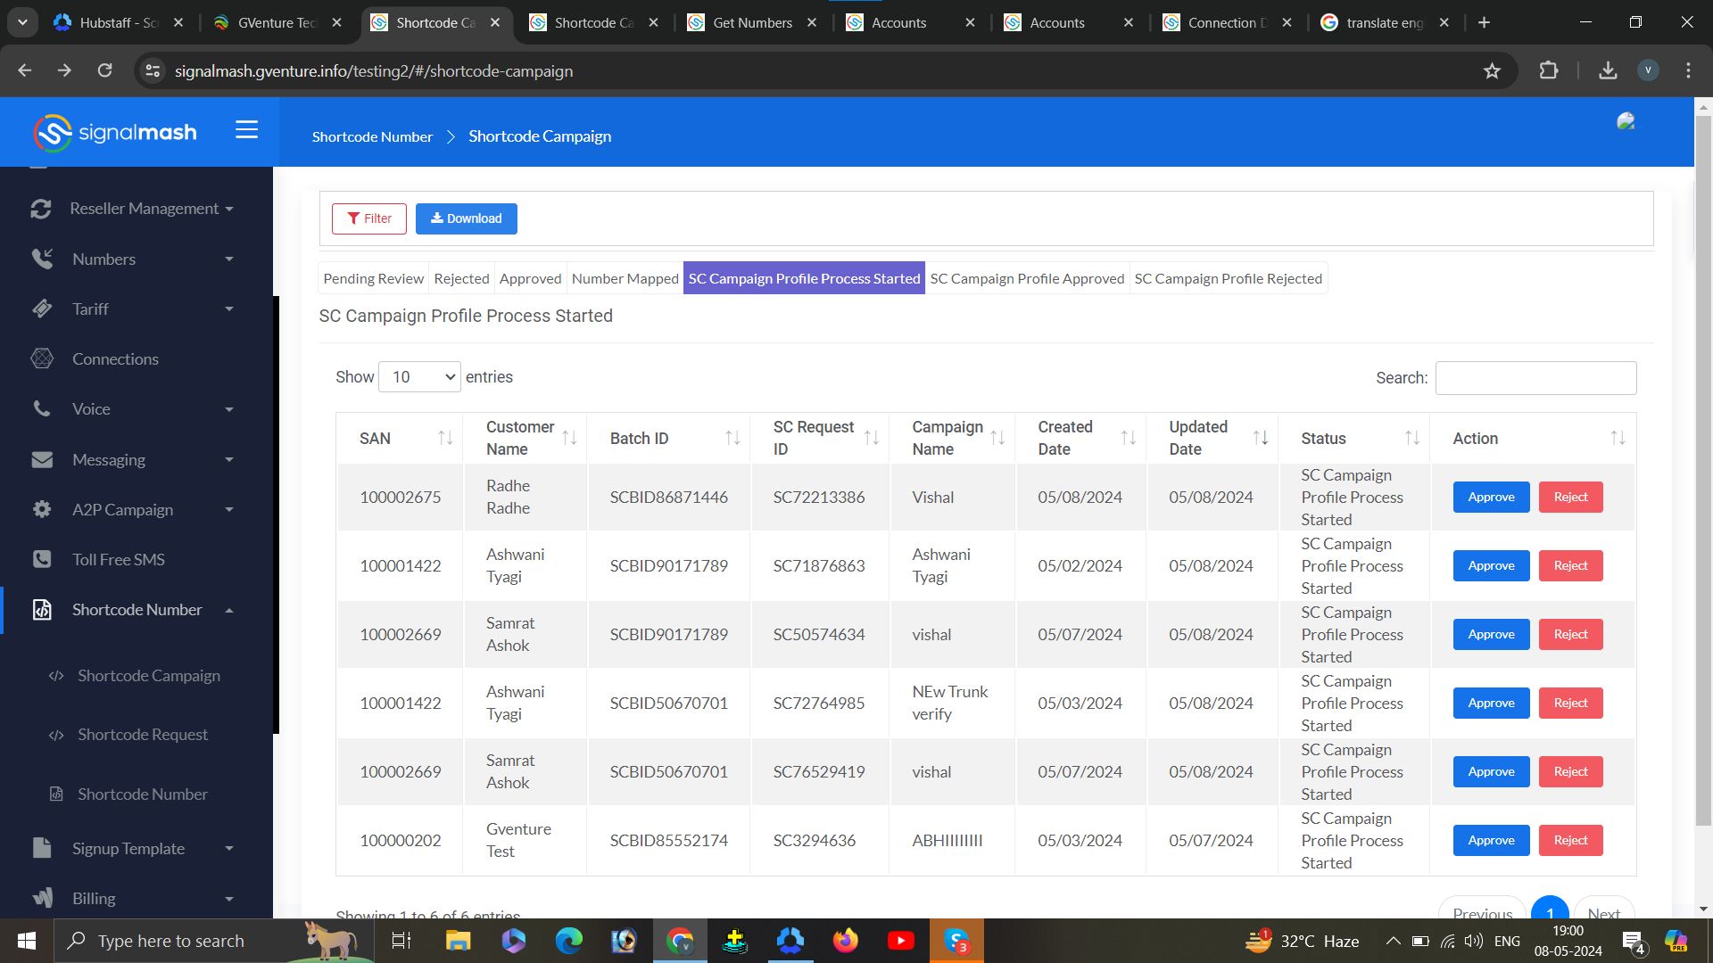The image size is (1713, 963).
Task: Click the Download button
Action: pyautogui.click(x=466, y=218)
